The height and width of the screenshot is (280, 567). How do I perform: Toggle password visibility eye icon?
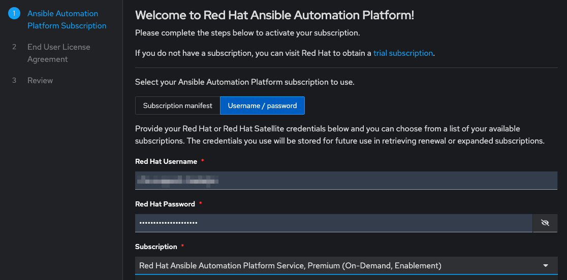tap(545, 223)
